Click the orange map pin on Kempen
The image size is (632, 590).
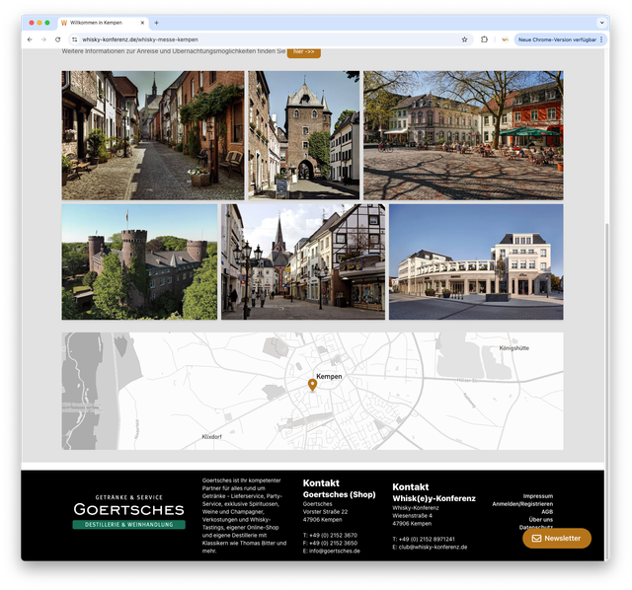pyautogui.click(x=313, y=385)
